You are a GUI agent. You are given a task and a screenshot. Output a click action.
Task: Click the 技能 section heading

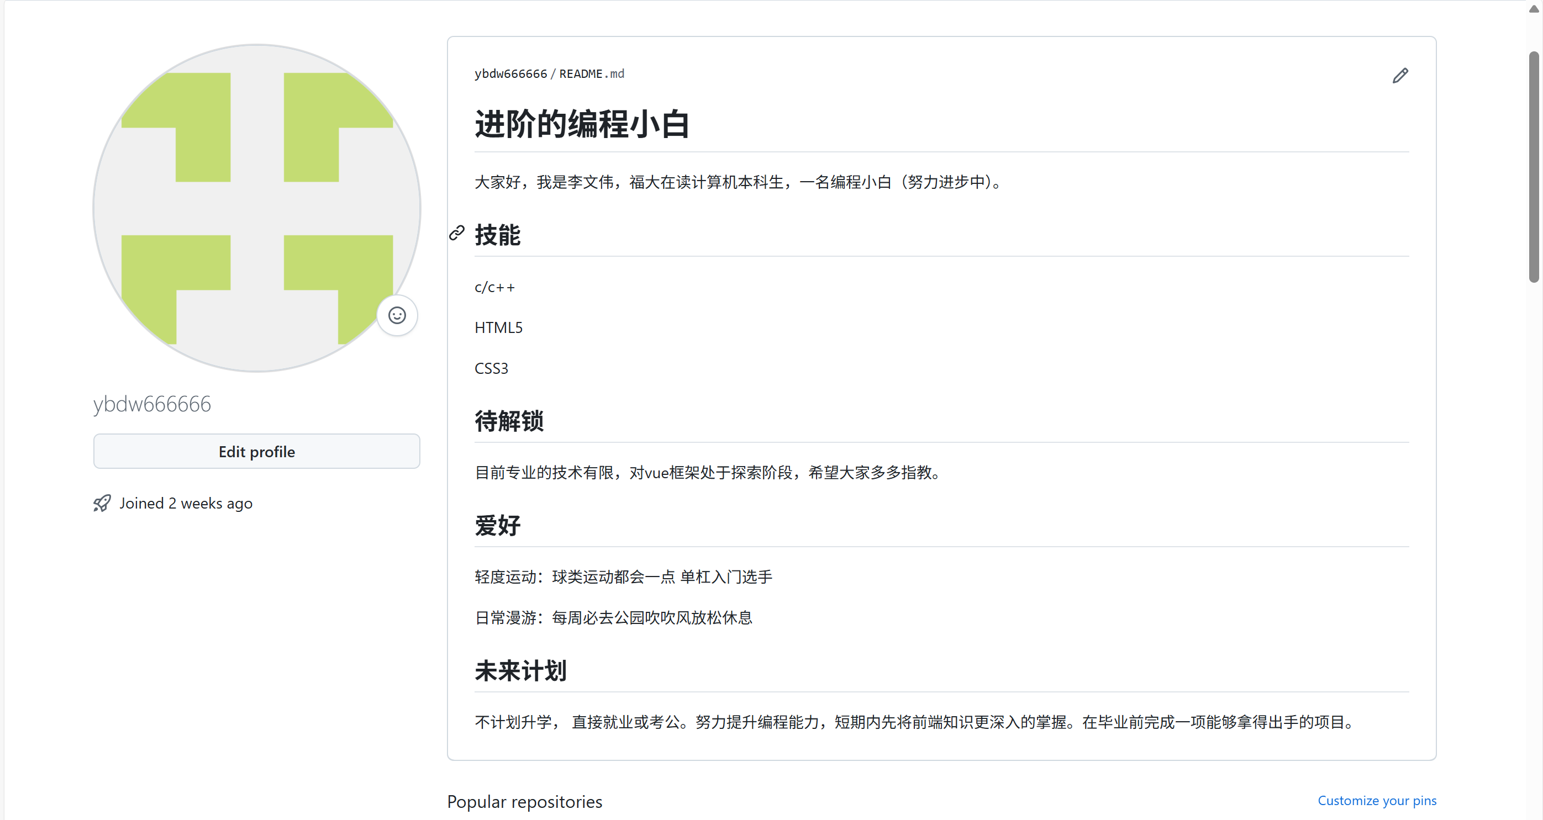pos(497,235)
